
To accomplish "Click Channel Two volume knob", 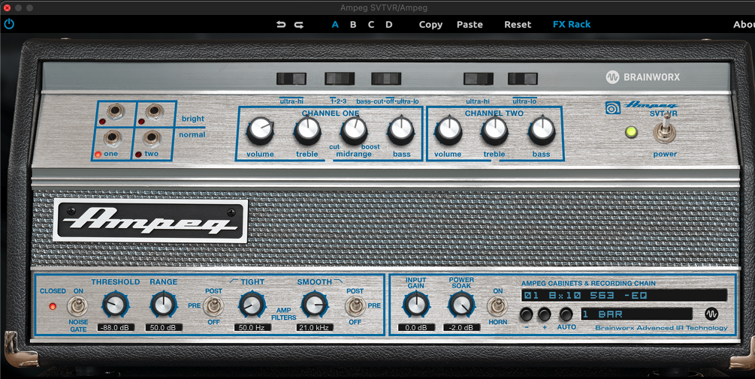I will [448, 131].
